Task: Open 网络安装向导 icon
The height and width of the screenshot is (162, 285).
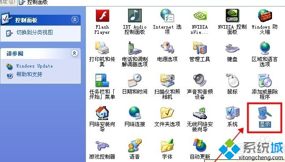Action: [102, 113]
